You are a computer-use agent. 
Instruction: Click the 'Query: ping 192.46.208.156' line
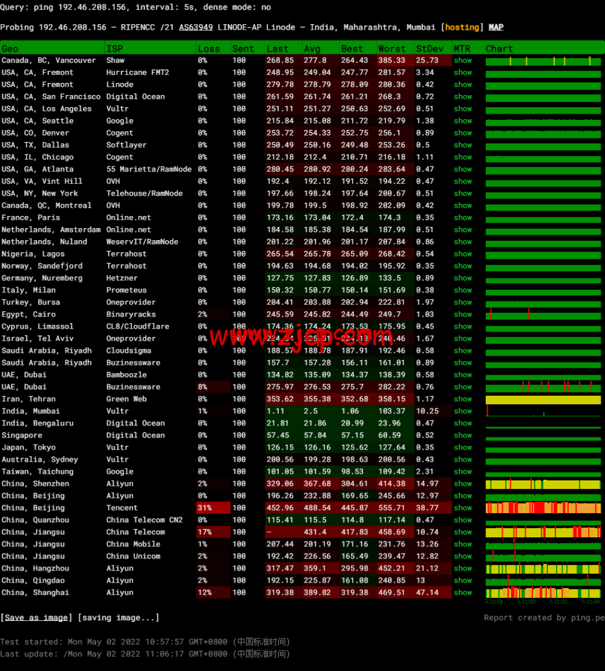[x=136, y=7]
